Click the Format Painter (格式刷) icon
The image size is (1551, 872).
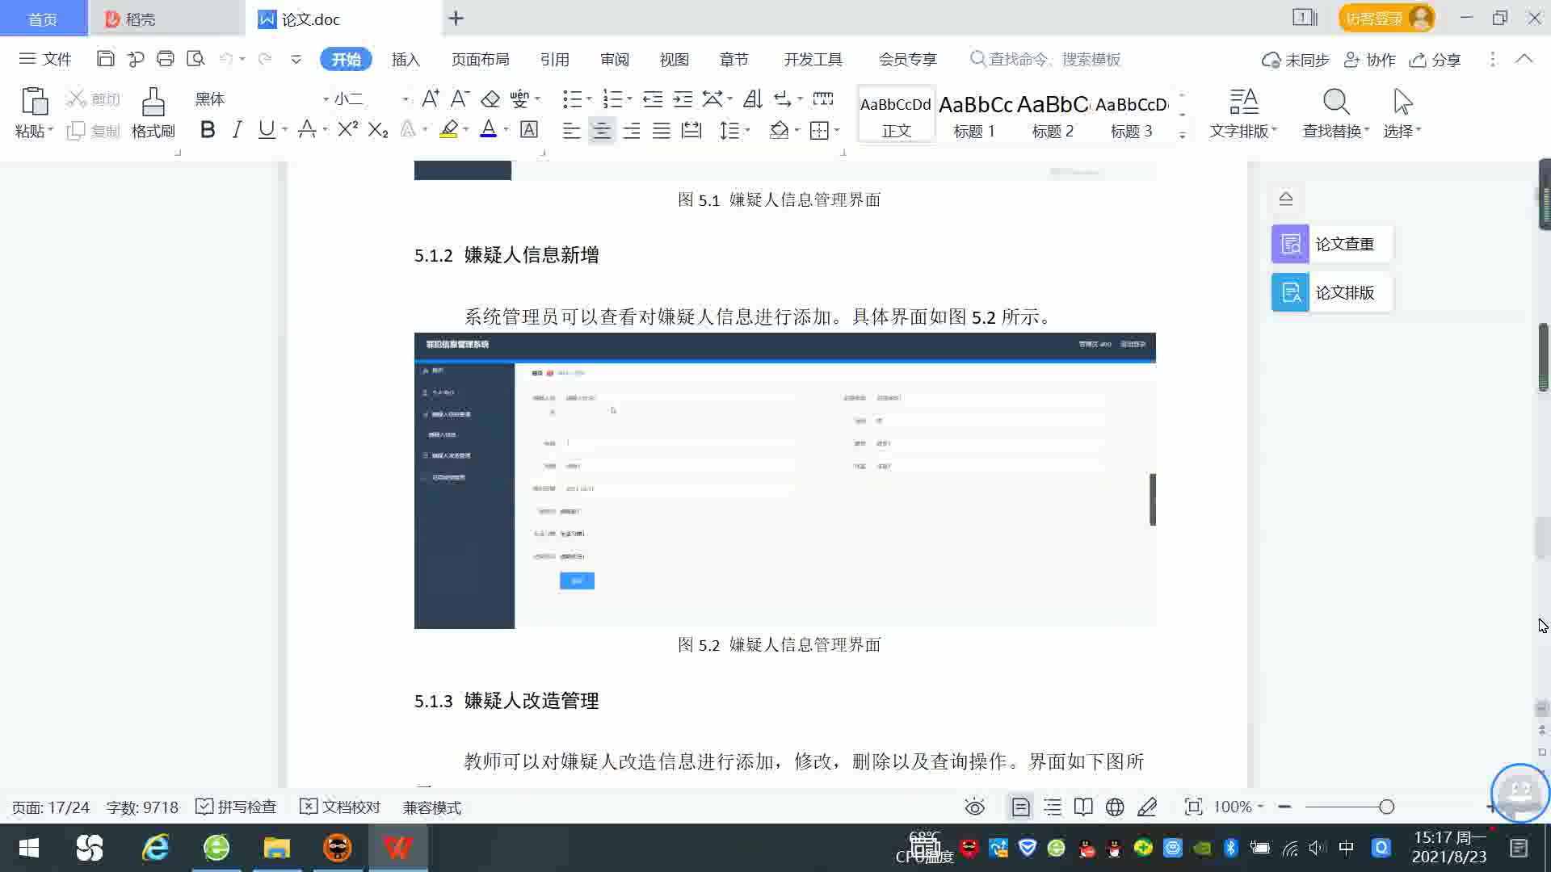(x=153, y=103)
